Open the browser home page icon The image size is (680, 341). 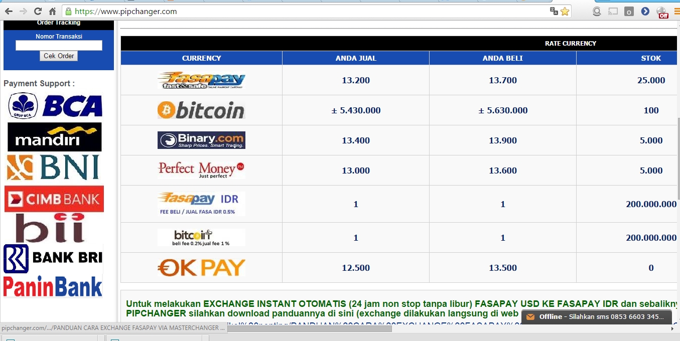52,11
